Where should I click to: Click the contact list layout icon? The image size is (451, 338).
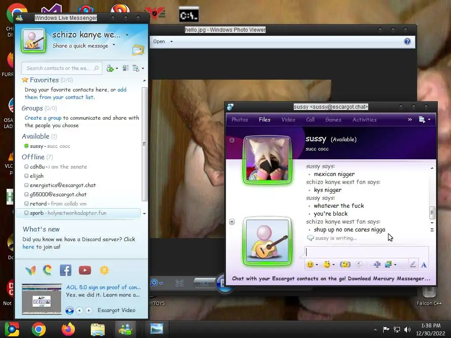pyautogui.click(x=126, y=68)
